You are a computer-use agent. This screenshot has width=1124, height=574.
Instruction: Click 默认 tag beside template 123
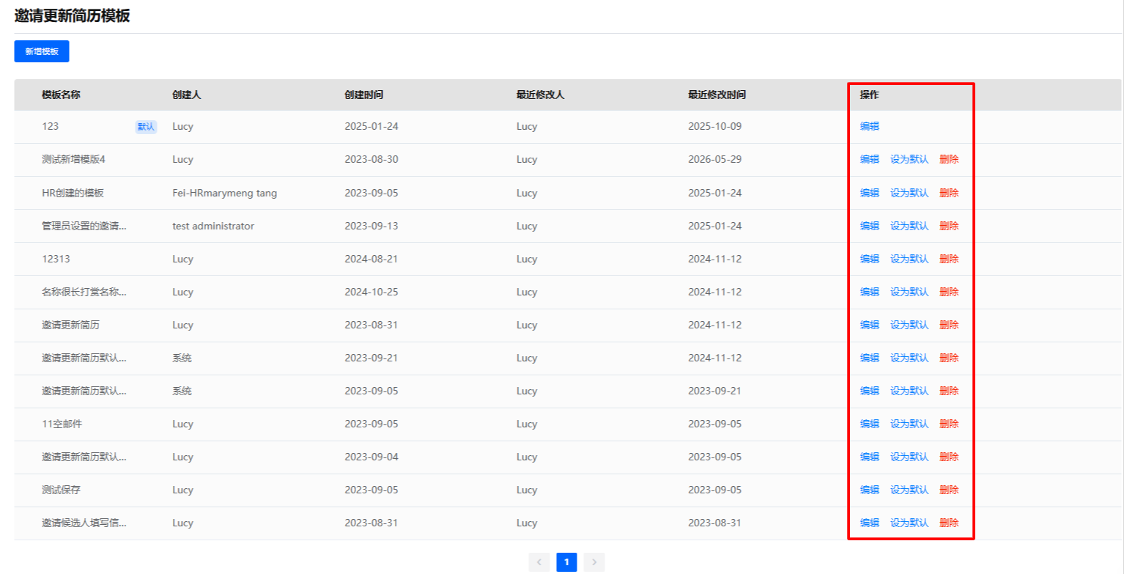pos(146,126)
